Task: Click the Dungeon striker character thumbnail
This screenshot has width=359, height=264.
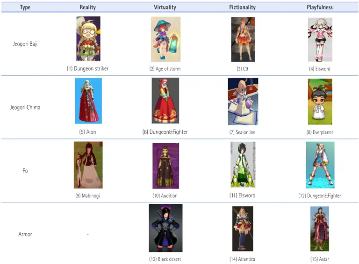Action: [88, 39]
